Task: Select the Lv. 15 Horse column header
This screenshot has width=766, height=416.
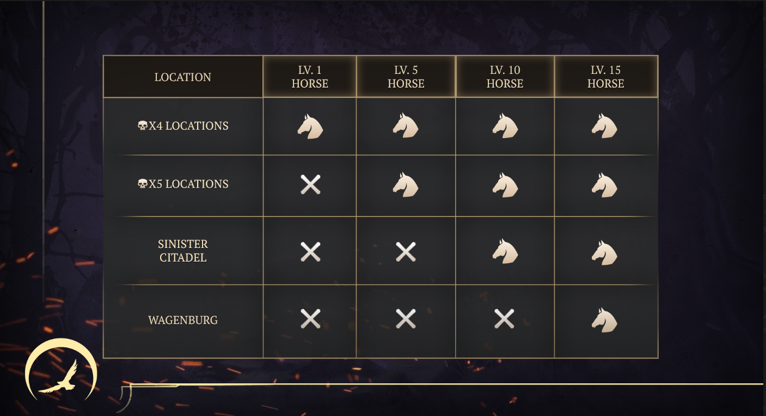Action: pos(606,77)
